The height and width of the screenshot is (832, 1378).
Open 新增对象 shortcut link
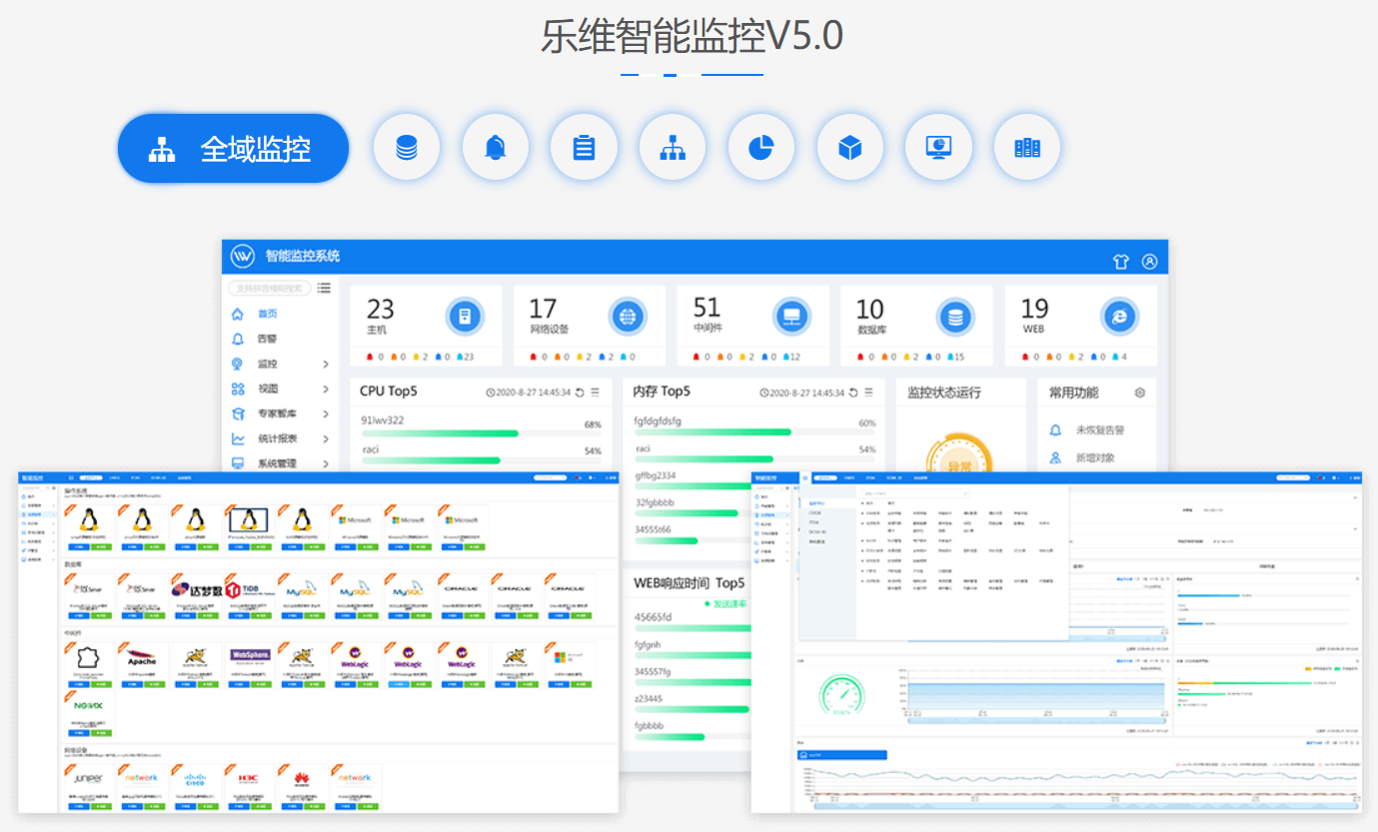[1095, 457]
